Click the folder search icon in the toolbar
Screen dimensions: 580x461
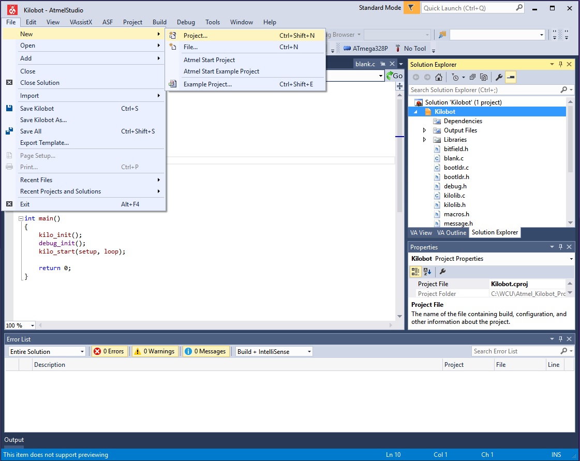[x=442, y=35]
